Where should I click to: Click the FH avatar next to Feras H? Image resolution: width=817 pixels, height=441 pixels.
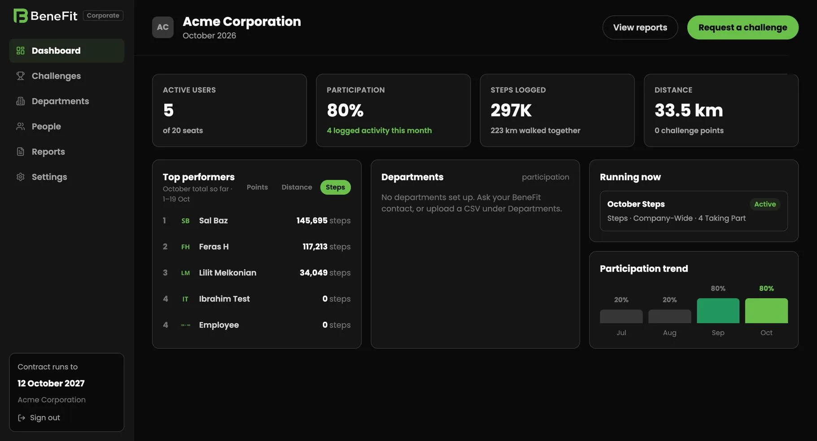(185, 247)
